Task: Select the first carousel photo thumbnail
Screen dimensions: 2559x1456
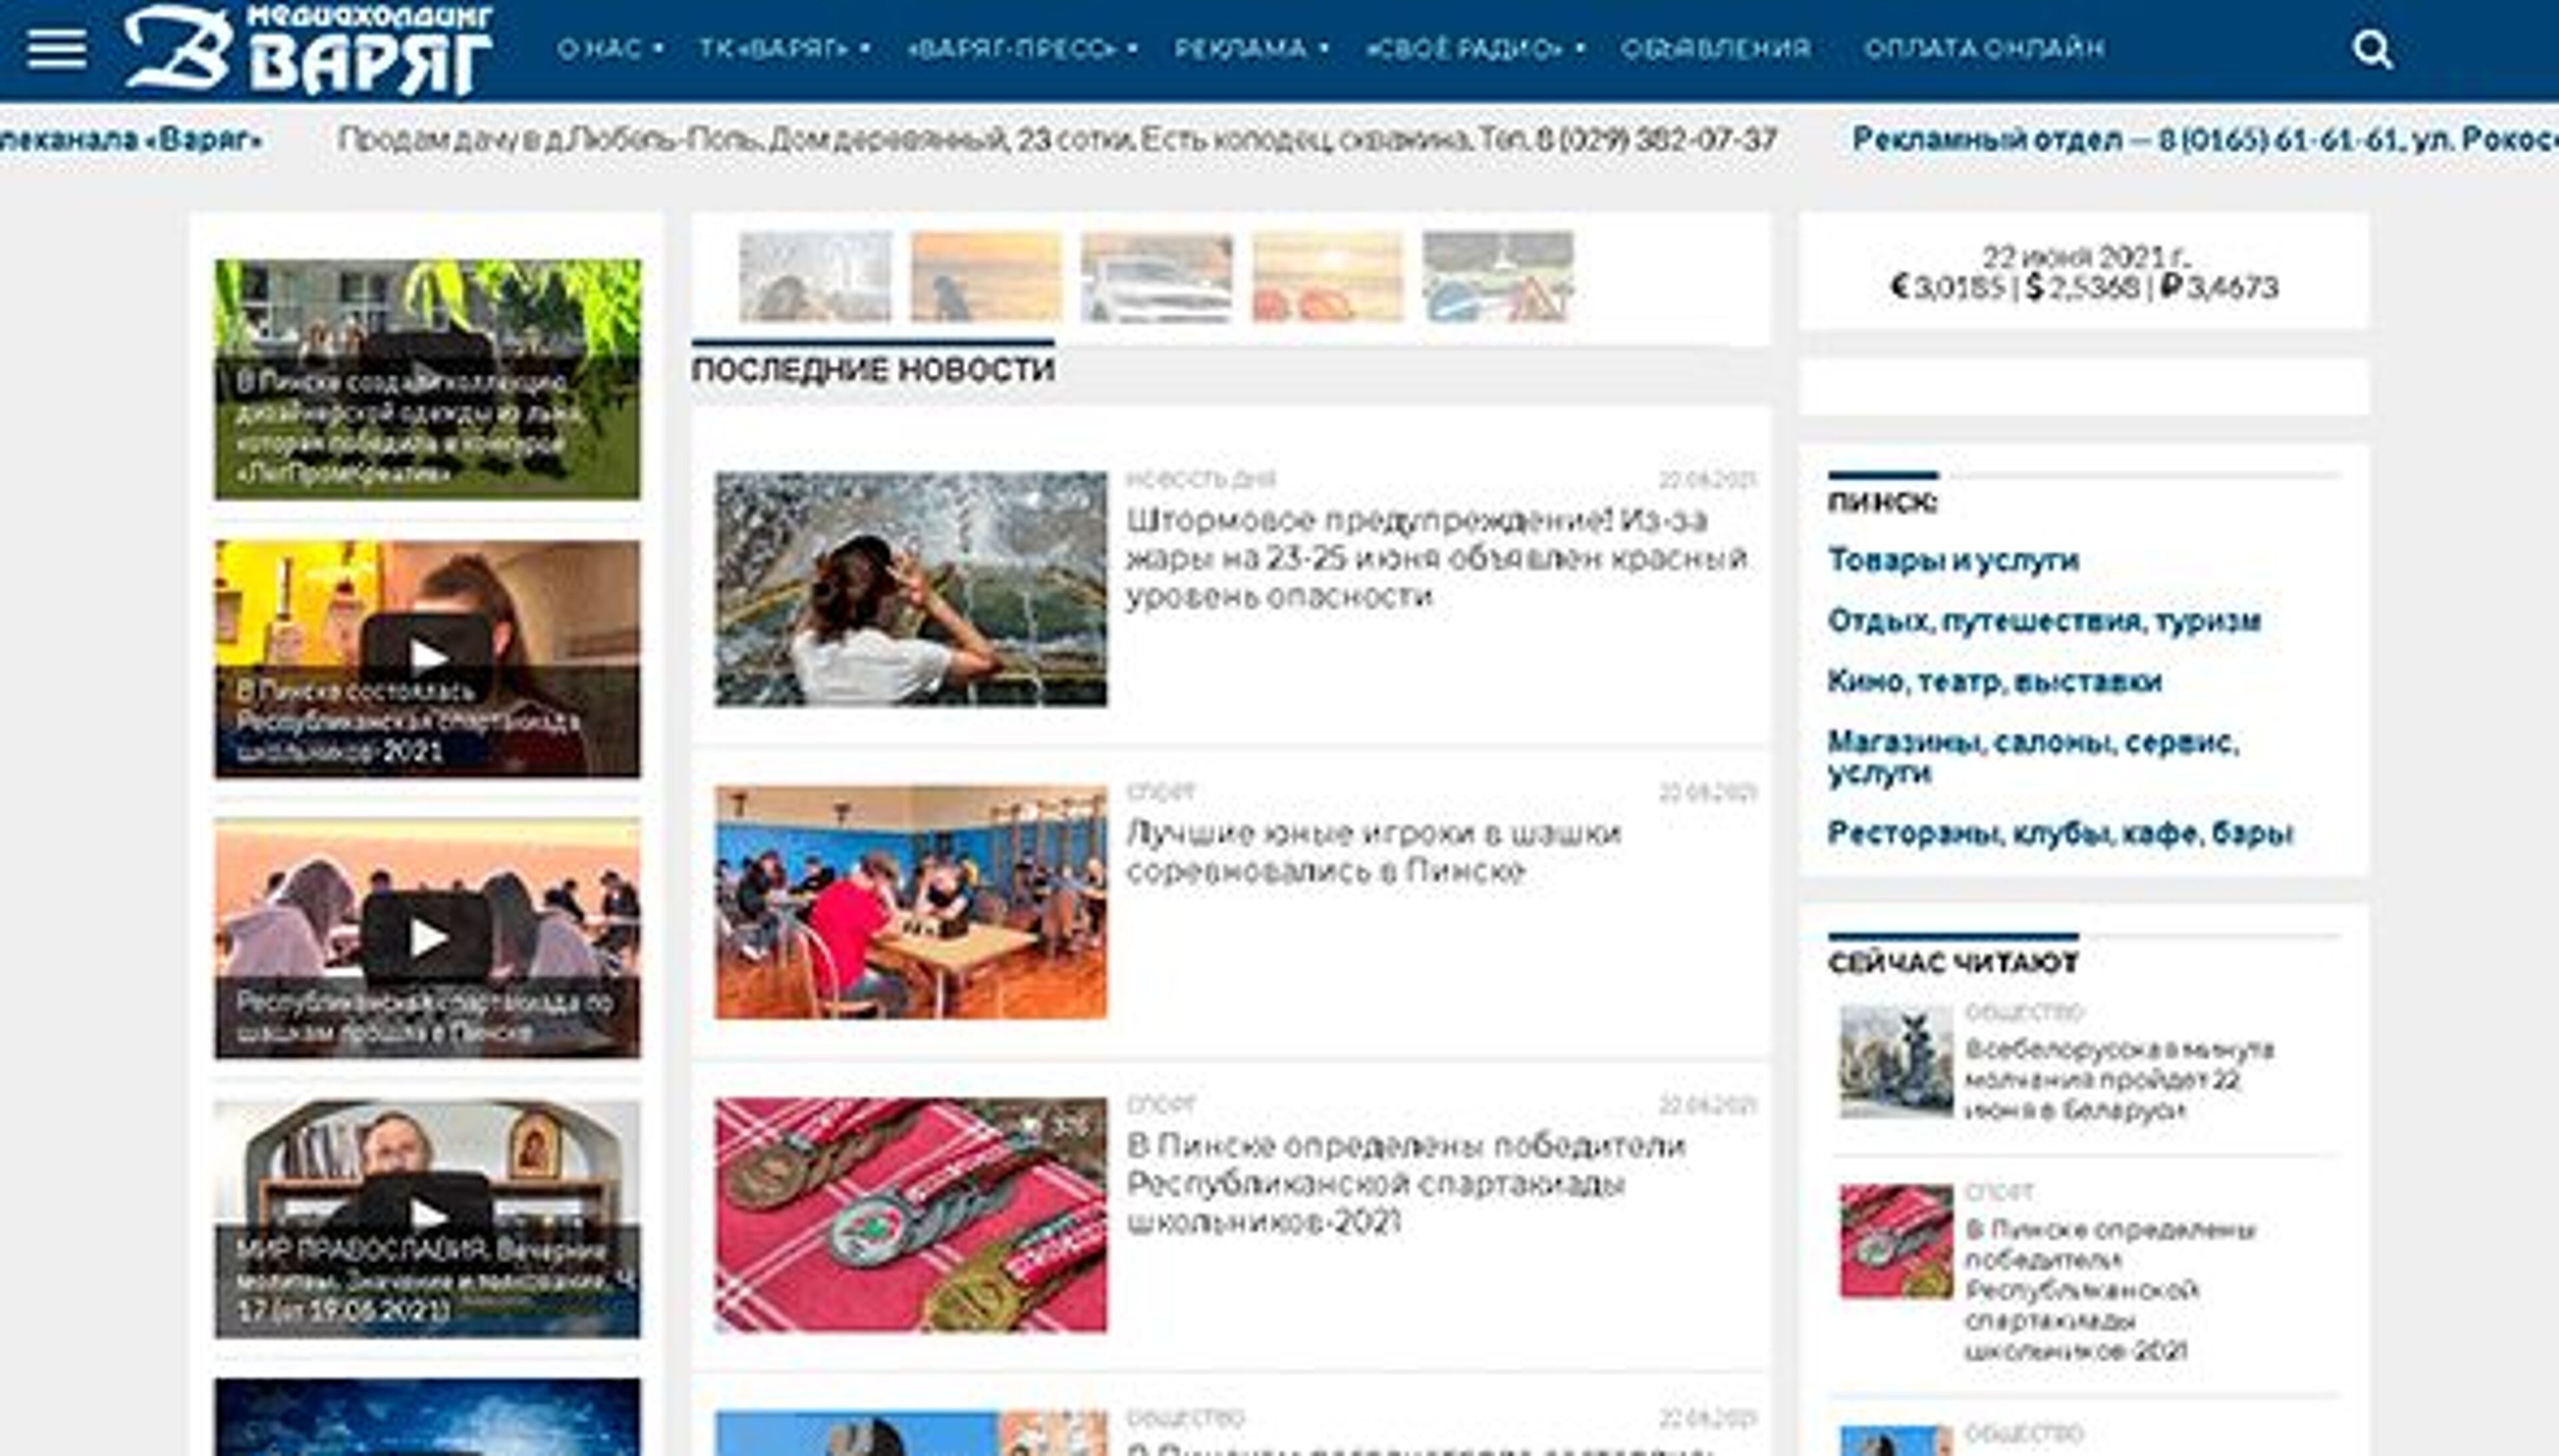Action: pyautogui.click(x=815, y=277)
